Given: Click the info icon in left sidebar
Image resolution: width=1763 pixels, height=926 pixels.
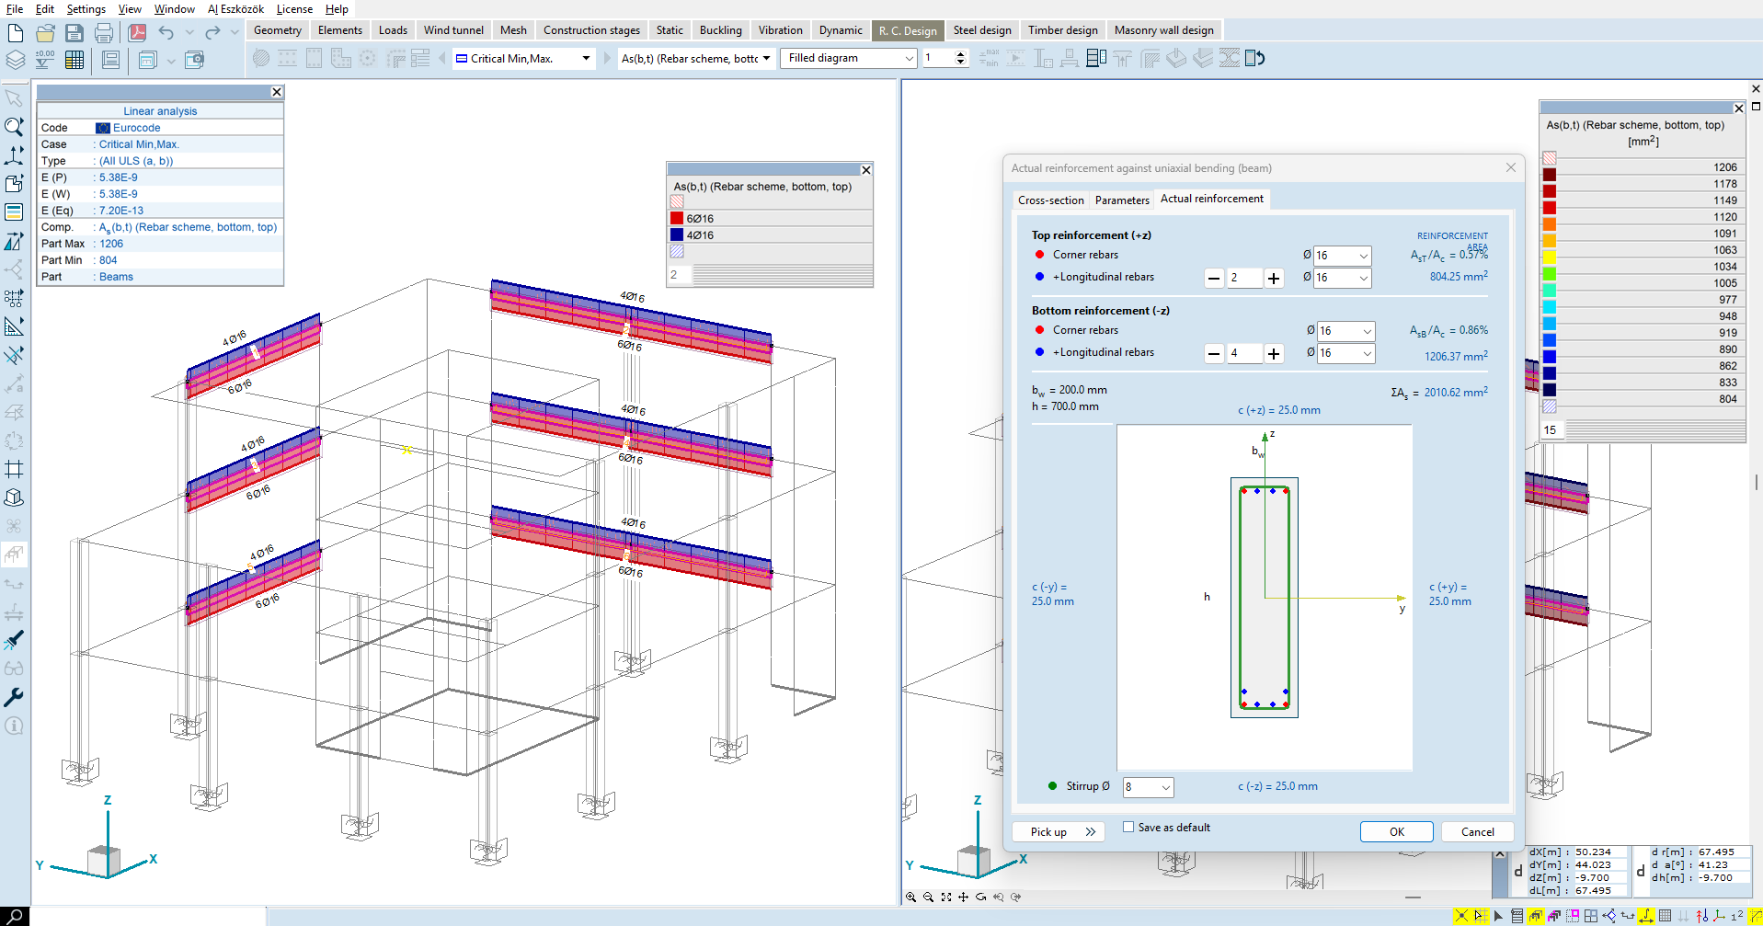Looking at the screenshot, I should [x=14, y=726].
